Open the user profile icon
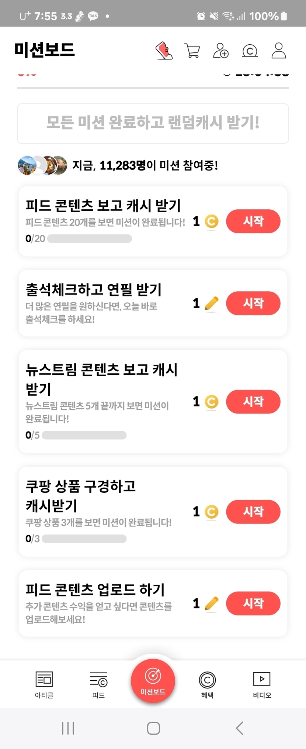 [x=279, y=51]
